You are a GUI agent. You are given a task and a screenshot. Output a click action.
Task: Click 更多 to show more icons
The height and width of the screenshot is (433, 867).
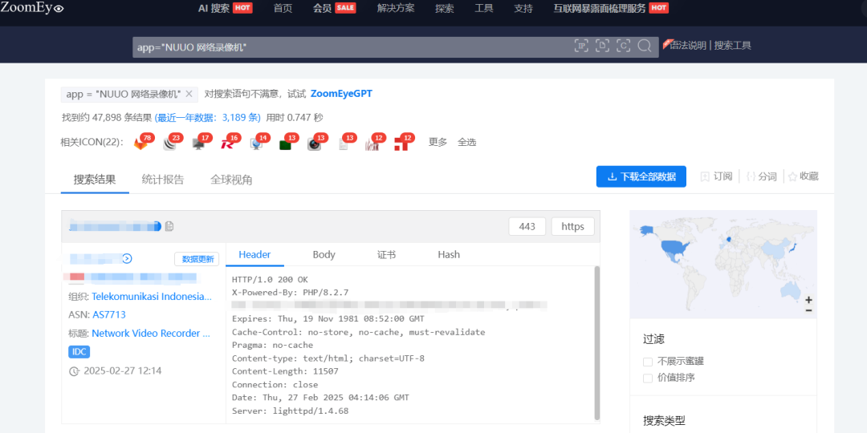tap(438, 143)
